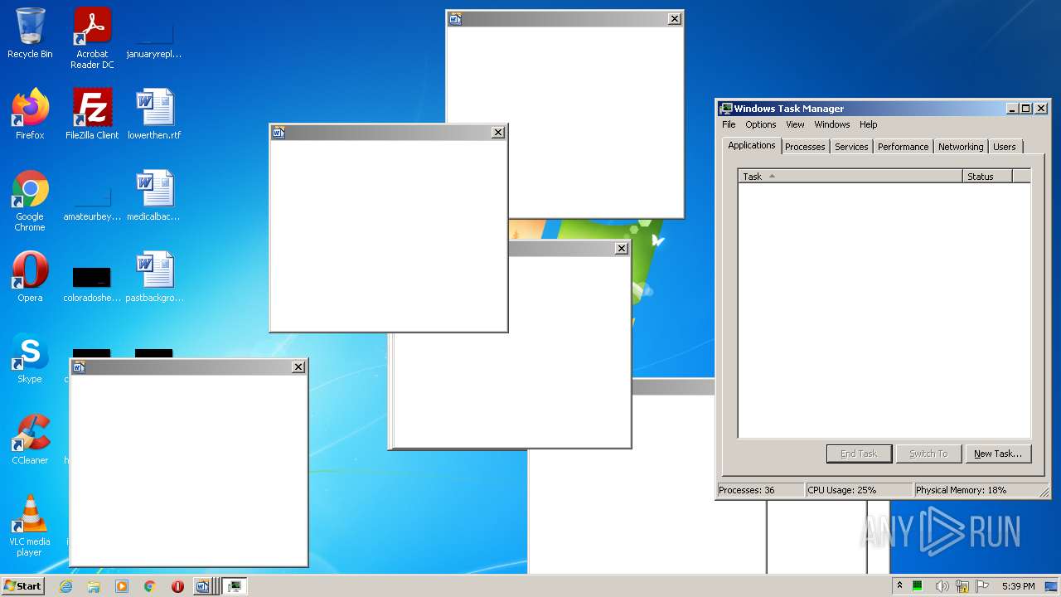
Task: Click the green CPU meter tray icon
Action: pos(918,586)
